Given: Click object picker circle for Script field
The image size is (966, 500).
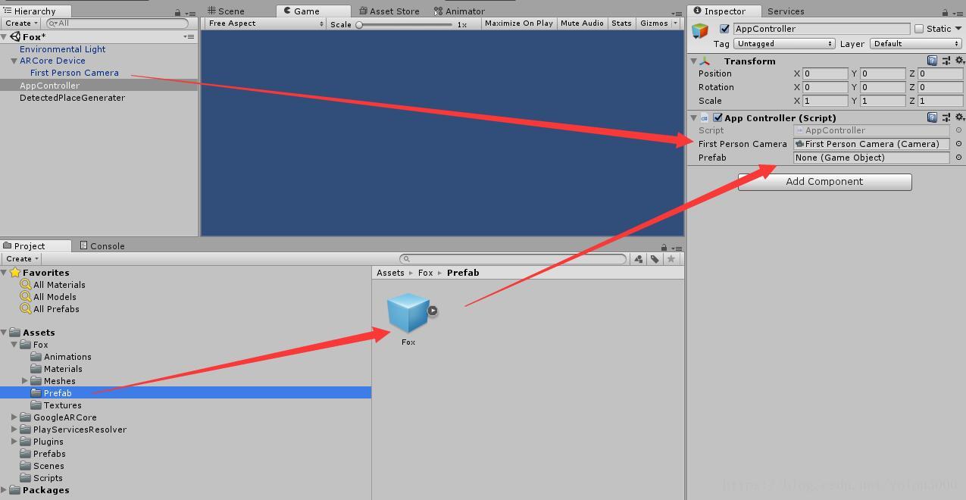Looking at the screenshot, I should 958,130.
